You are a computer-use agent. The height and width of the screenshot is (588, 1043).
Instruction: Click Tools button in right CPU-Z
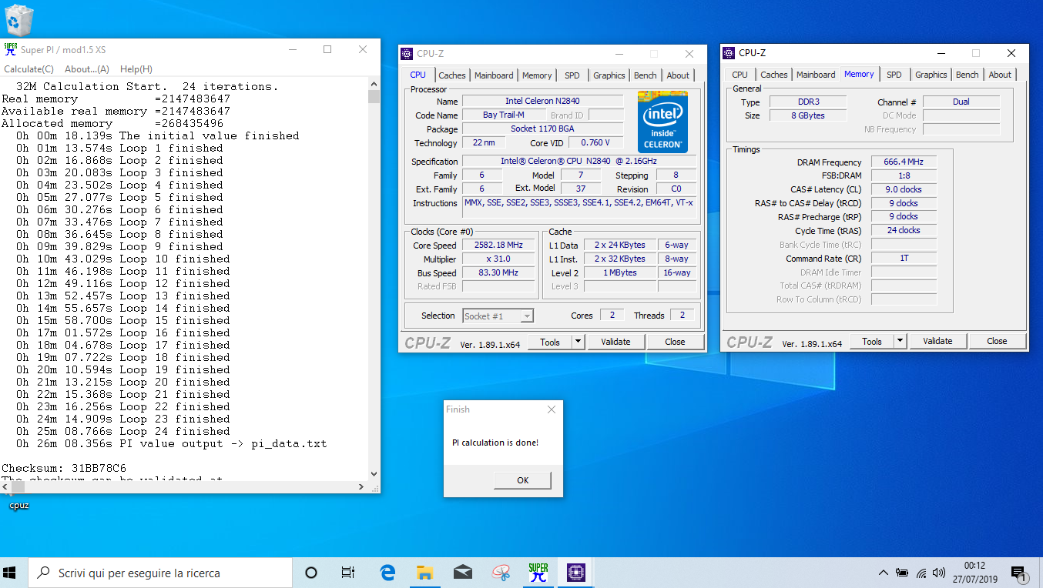(872, 341)
